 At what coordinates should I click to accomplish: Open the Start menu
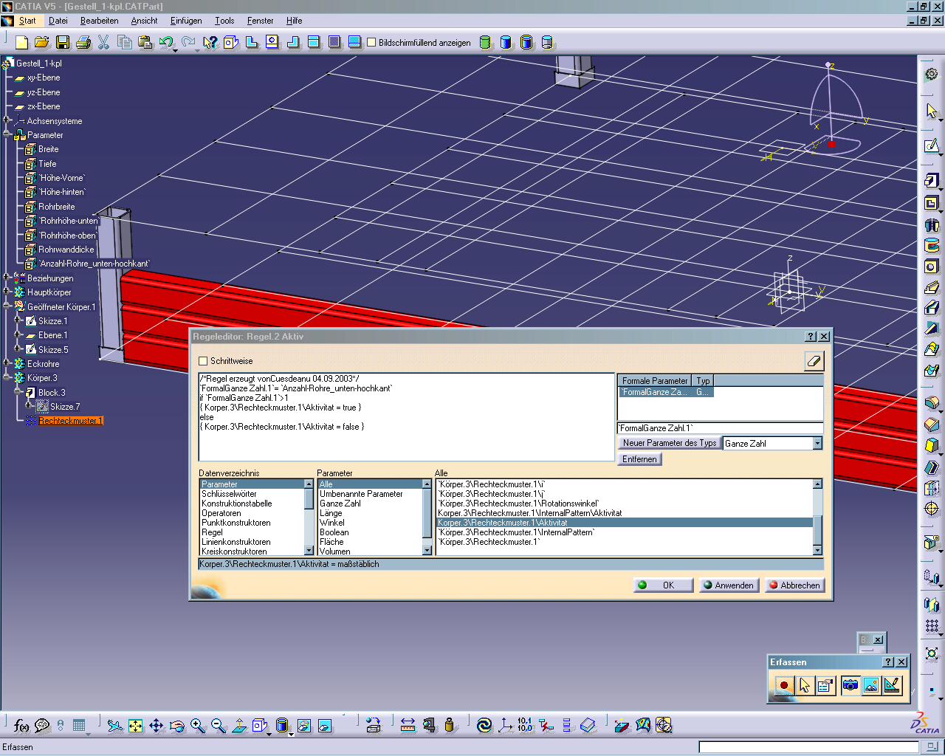tap(27, 21)
